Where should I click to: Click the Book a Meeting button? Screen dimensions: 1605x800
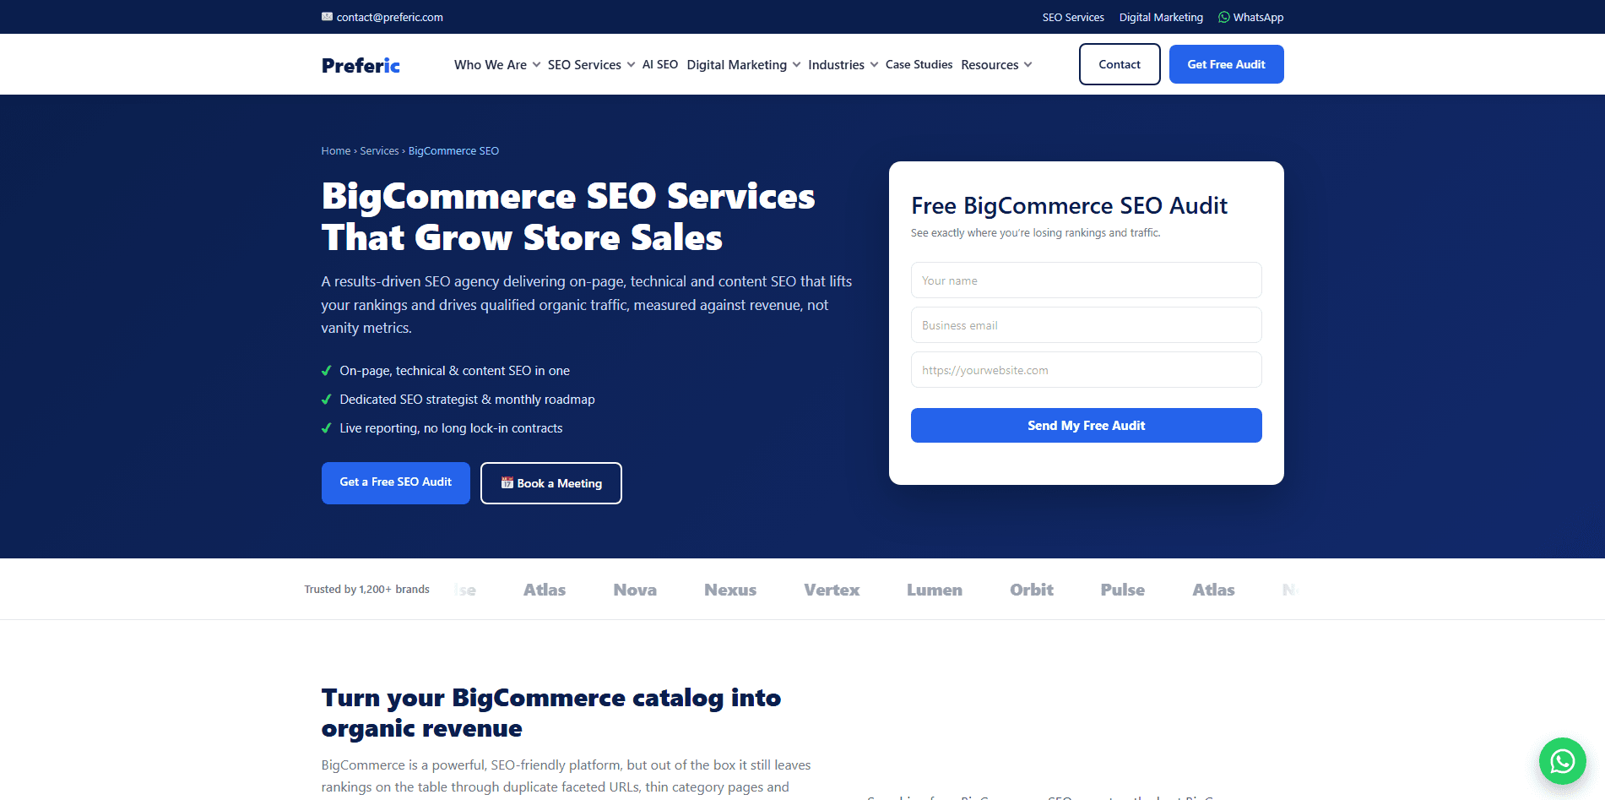coord(550,483)
